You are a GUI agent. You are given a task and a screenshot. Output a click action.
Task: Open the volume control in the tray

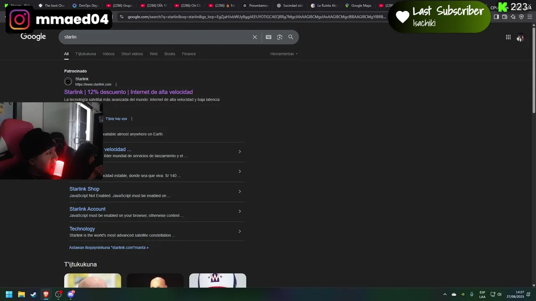tap(499, 294)
